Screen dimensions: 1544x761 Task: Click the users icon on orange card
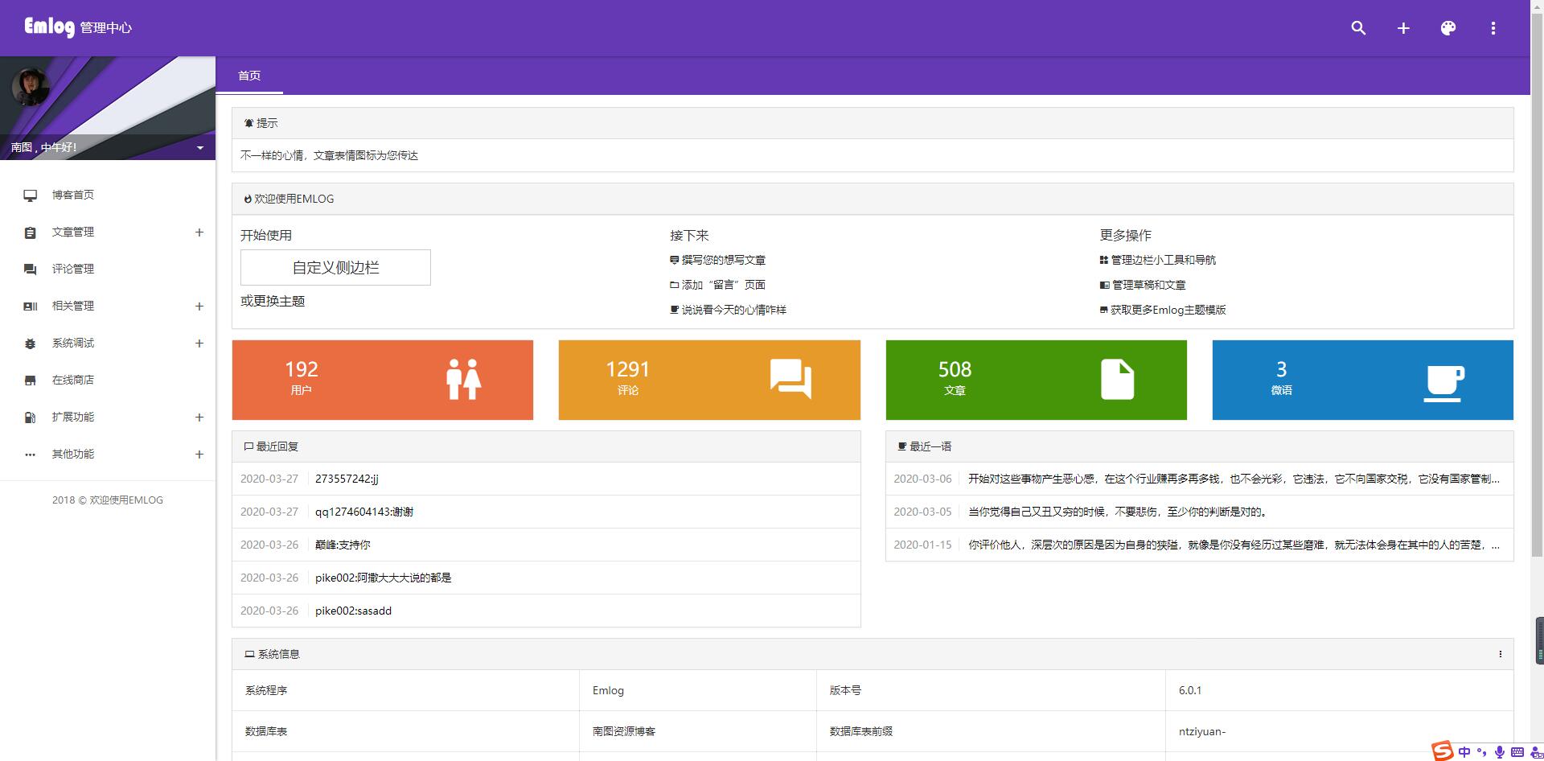click(463, 380)
